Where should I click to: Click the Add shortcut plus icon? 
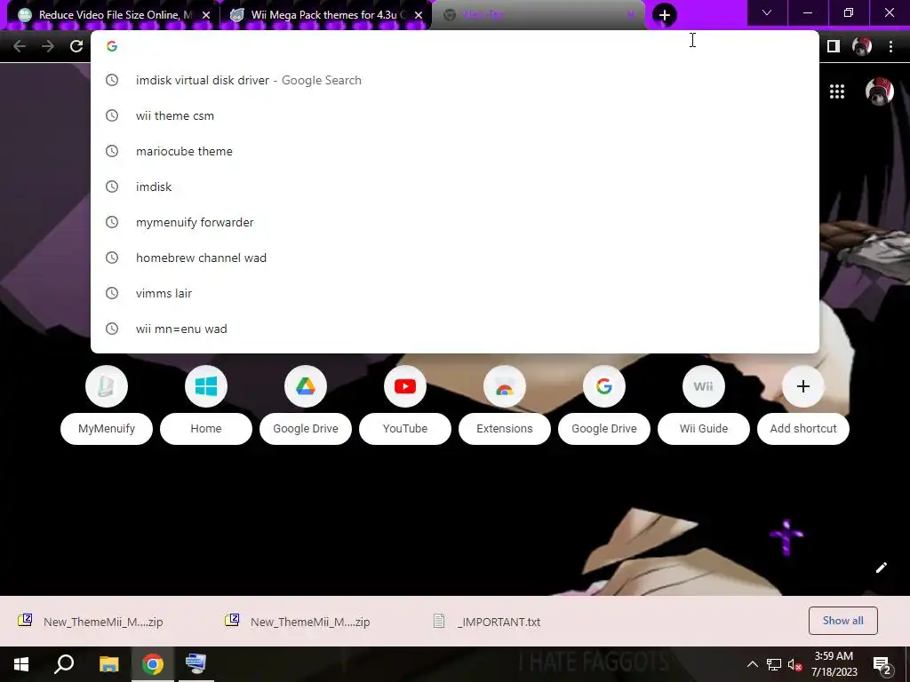(803, 386)
